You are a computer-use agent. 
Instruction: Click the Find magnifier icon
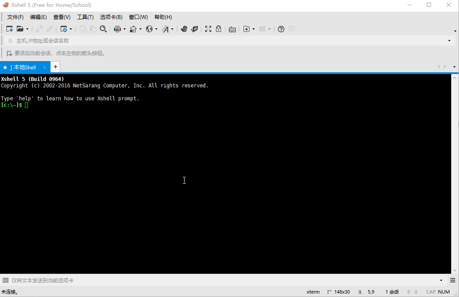(103, 29)
